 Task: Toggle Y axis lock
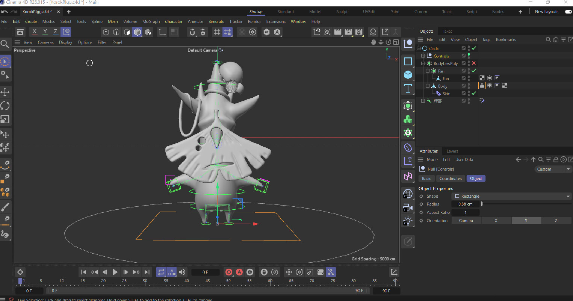[x=45, y=32]
